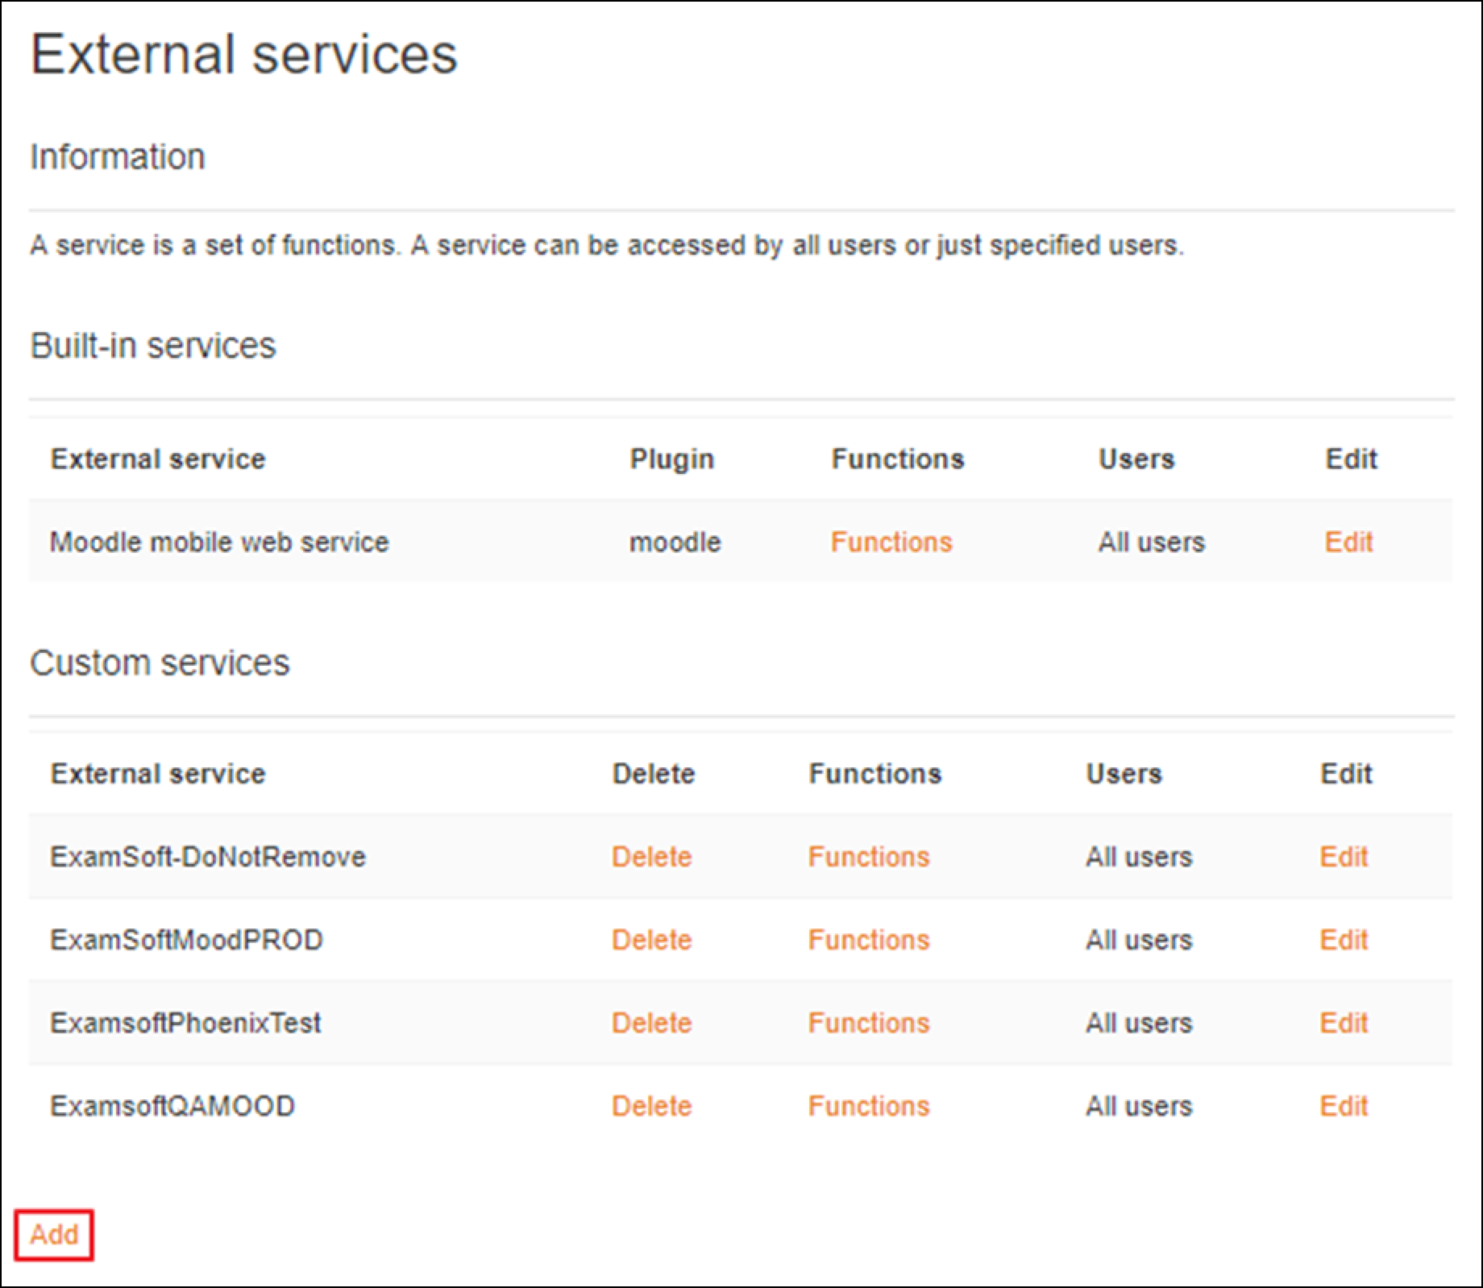The height and width of the screenshot is (1288, 1483).
Task: Open Functions for ExamsoftQAMOOD
Action: 869,1105
